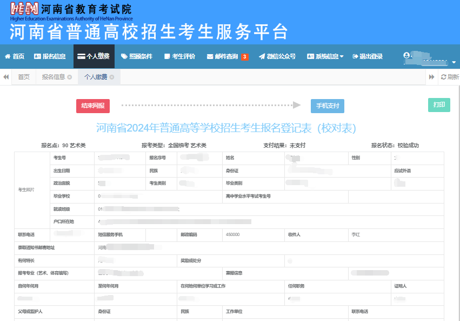
Task: Click 退出登录 to log out
Action: click(x=368, y=56)
